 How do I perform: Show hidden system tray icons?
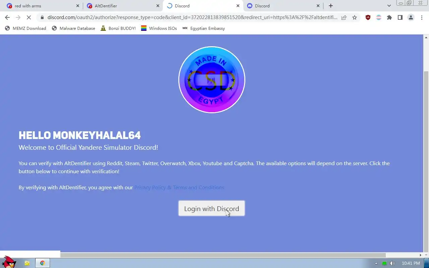coord(376,263)
